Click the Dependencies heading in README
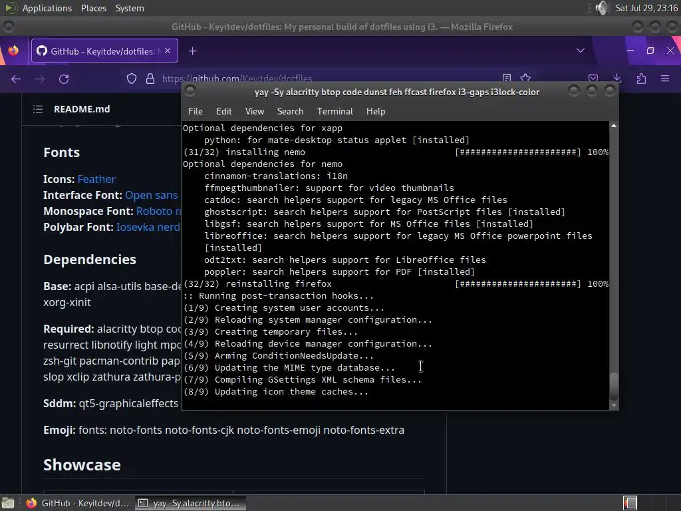This screenshot has width=681, height=511. coord(90,259)
